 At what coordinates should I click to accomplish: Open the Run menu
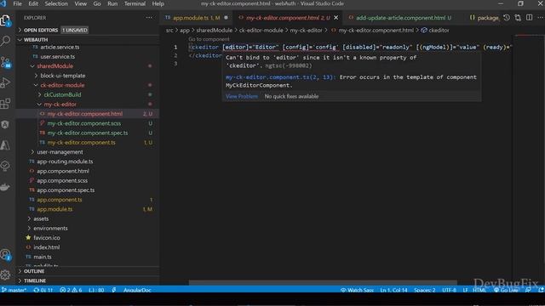(112, 3)
